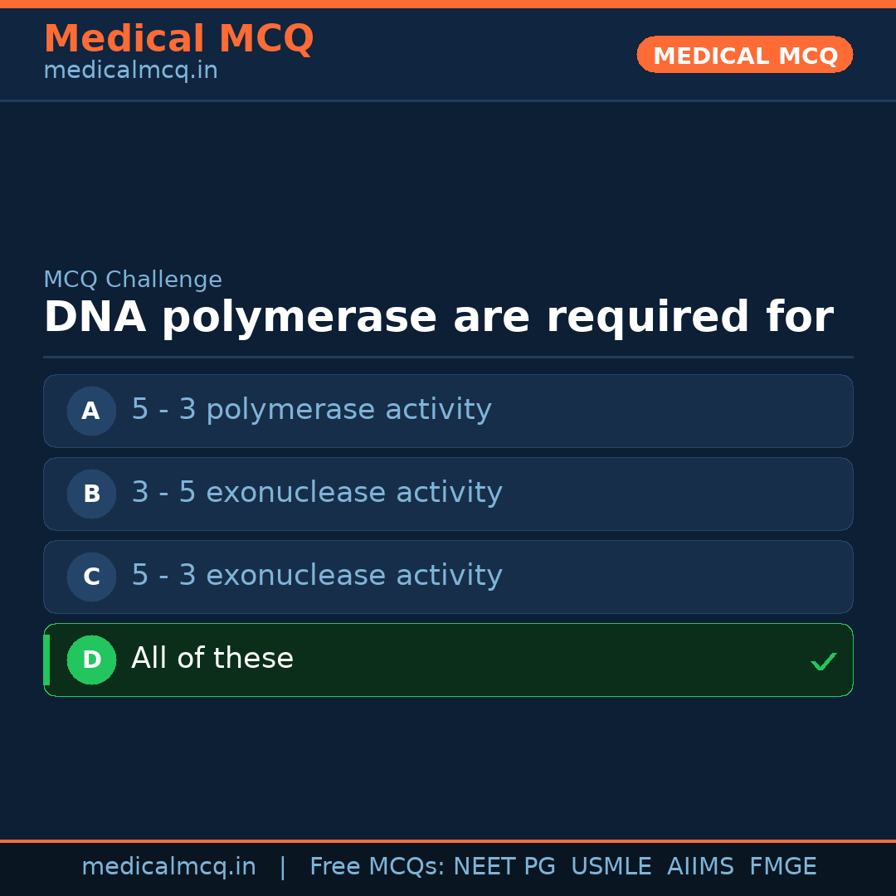Click the letter A circle badge

coord(91,411)
